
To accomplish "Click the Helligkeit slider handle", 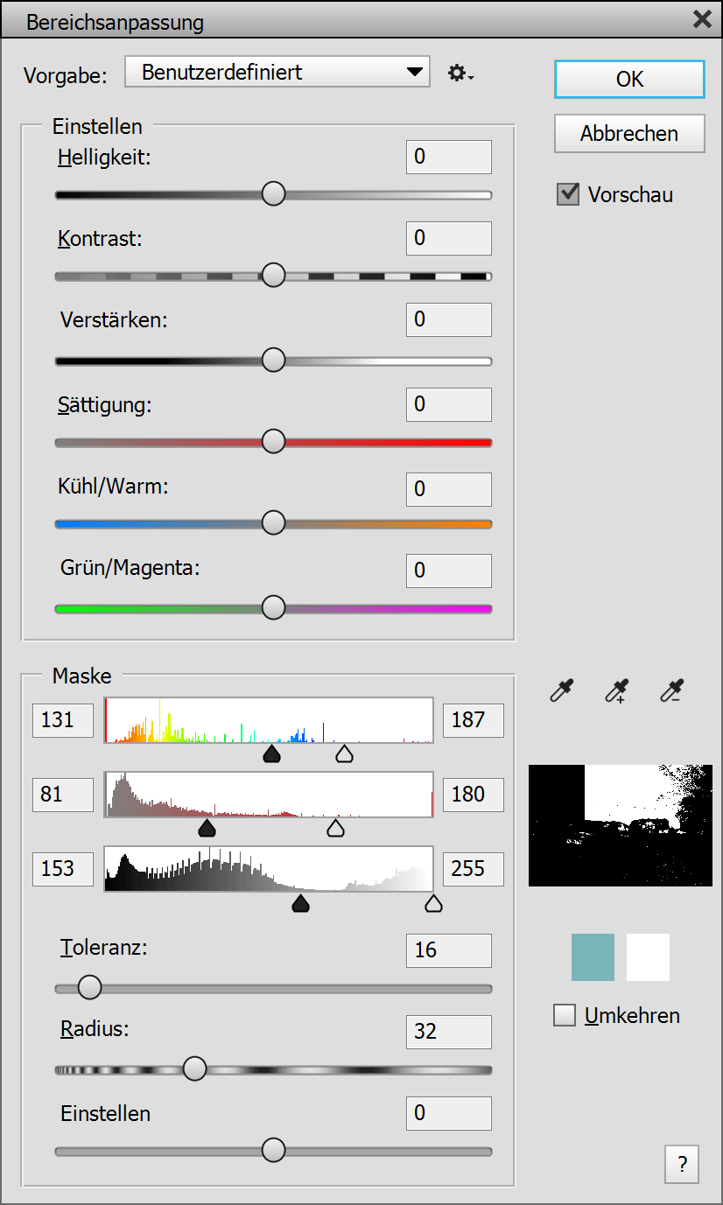I will click(x=274, y=194).
